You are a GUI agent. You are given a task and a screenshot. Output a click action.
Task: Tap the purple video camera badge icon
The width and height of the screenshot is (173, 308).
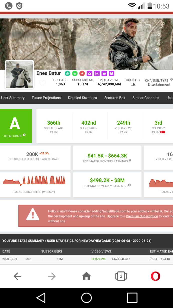(x=104, y=73)
